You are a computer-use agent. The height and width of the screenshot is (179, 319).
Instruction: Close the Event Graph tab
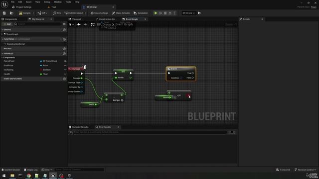145,19
